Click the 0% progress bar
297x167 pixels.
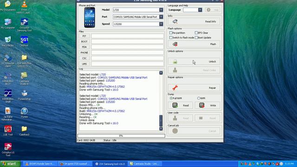click(121, 136)
